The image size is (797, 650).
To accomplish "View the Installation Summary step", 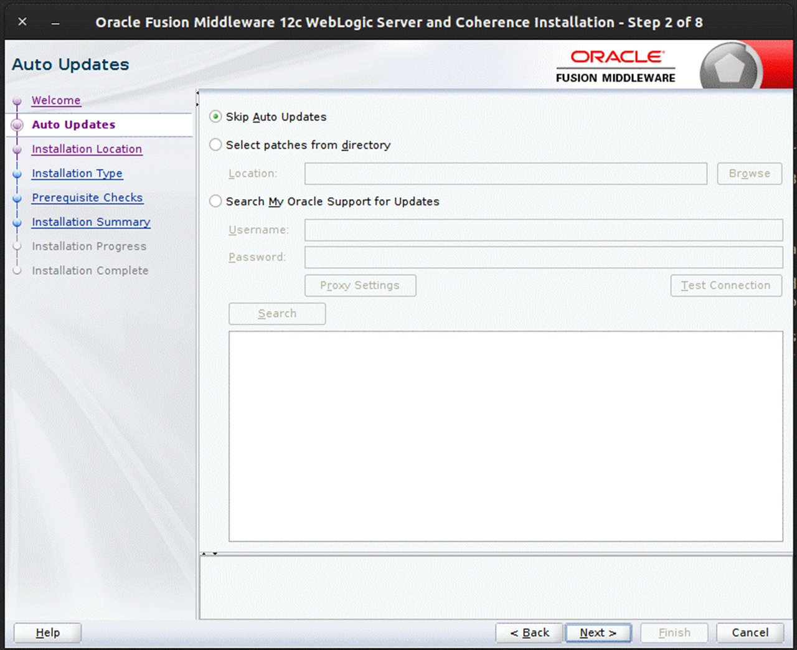I will tap(91, 222).
